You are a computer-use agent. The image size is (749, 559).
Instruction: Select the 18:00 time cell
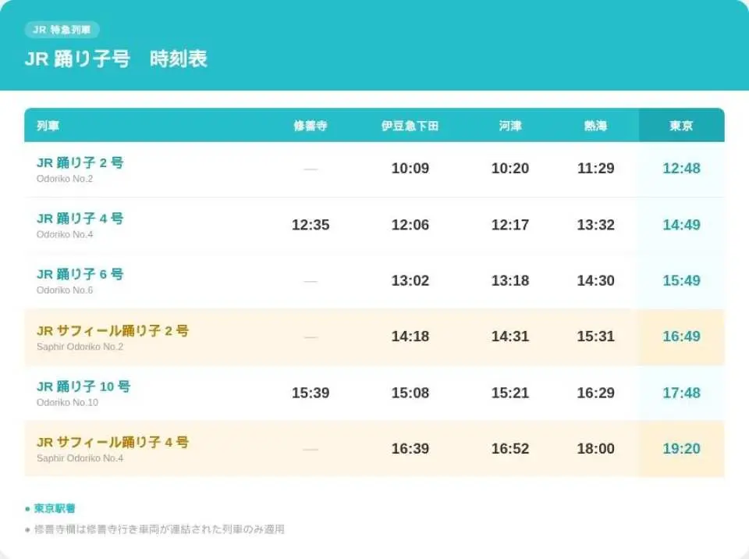pos(595,449)
